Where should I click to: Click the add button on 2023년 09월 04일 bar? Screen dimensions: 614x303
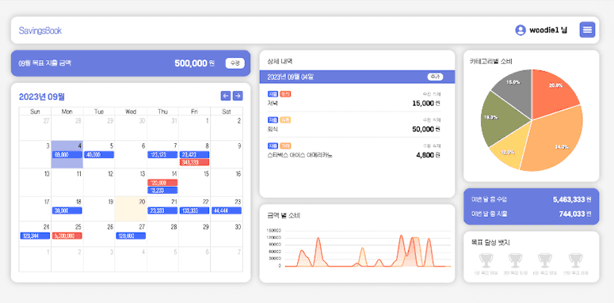[435, 77]
